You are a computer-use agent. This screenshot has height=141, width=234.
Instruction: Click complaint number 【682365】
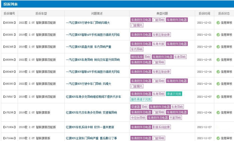point(9,47)
